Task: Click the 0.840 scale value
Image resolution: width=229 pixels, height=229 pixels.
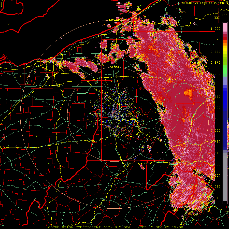Action: 216,63
